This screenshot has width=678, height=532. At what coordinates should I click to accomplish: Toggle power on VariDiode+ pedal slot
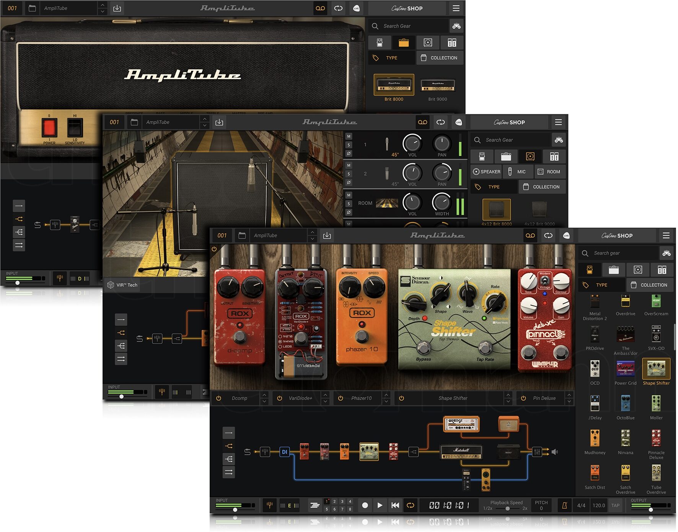pos(280,398)
